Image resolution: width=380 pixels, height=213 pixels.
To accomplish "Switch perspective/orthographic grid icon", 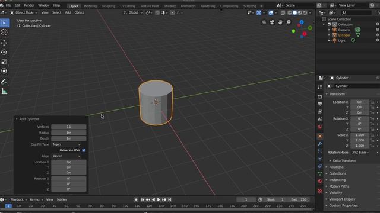I will coord(264,22).
